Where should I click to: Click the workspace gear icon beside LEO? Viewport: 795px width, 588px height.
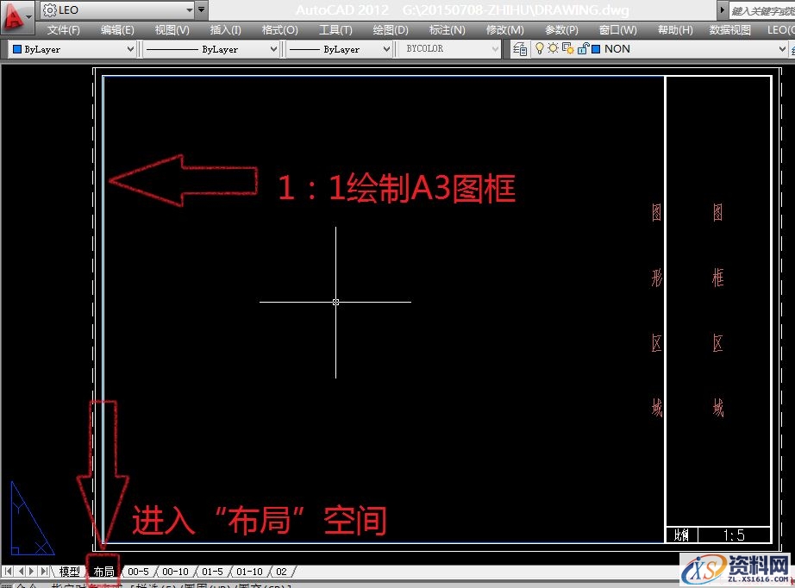coord(49,9)
